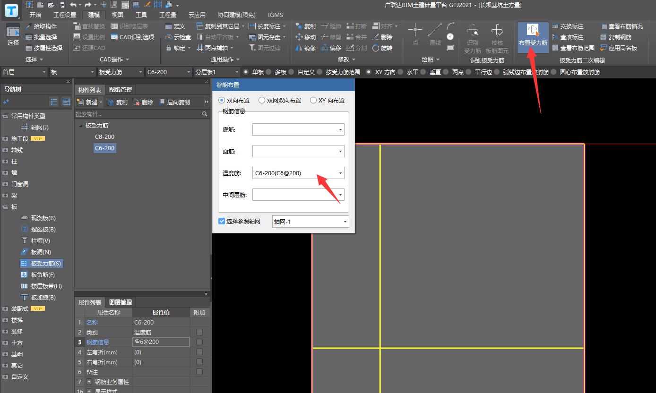Select 双网双向布置 radio option
The image size is (656, 393).
pyautogui.click(x=280, y=101)
